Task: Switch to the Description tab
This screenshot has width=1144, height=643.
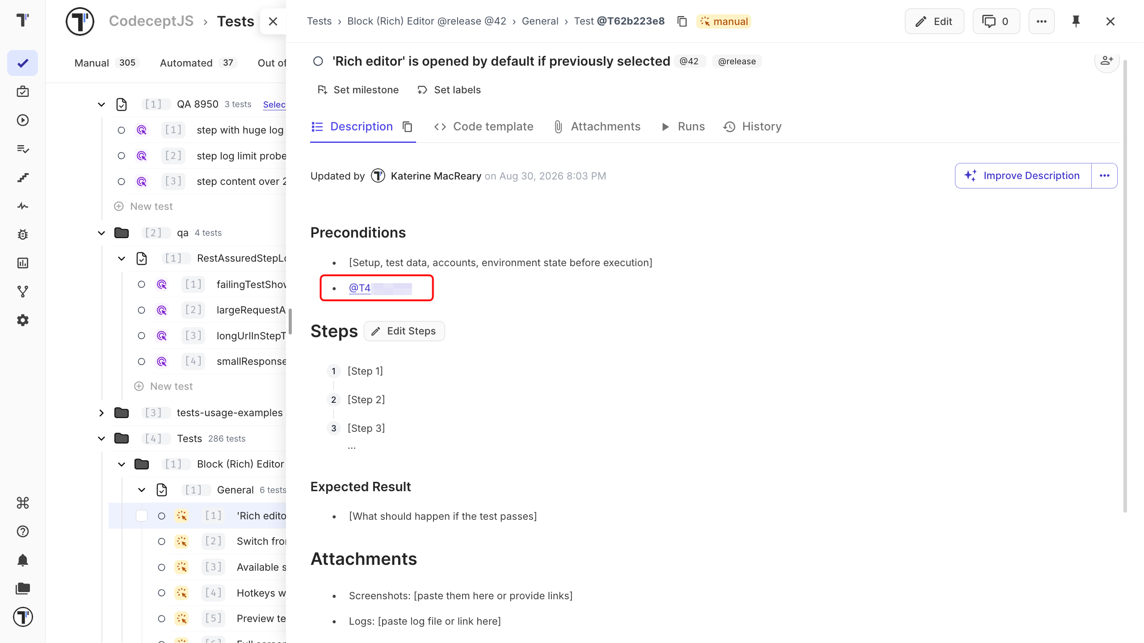Action: pos(352,127)
